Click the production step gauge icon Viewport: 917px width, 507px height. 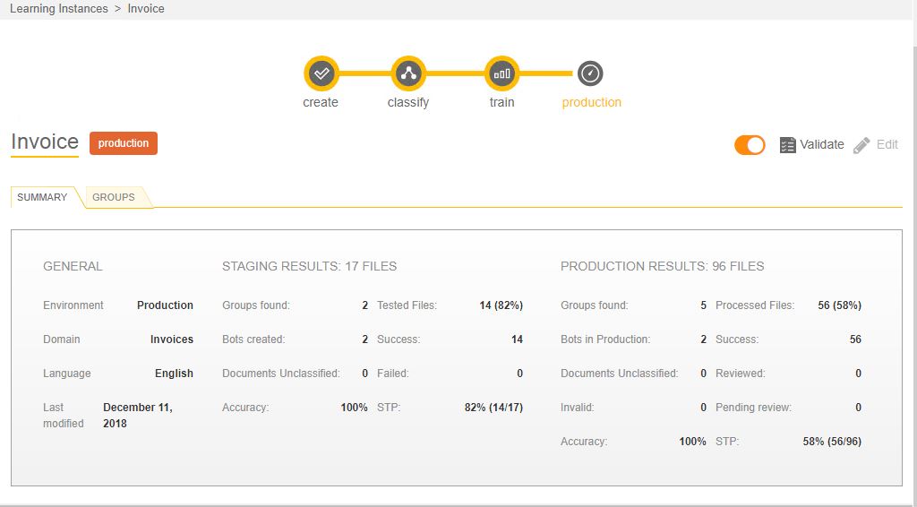pos(591,73)
